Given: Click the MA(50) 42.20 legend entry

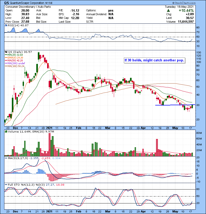Looking at the screenshot, I should coord(14,60).
